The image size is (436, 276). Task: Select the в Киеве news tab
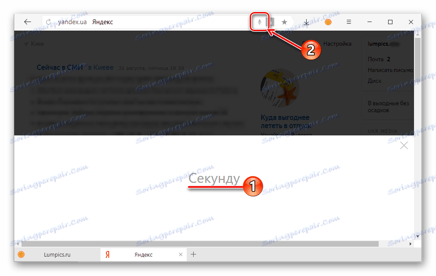(x=100, y=68)
